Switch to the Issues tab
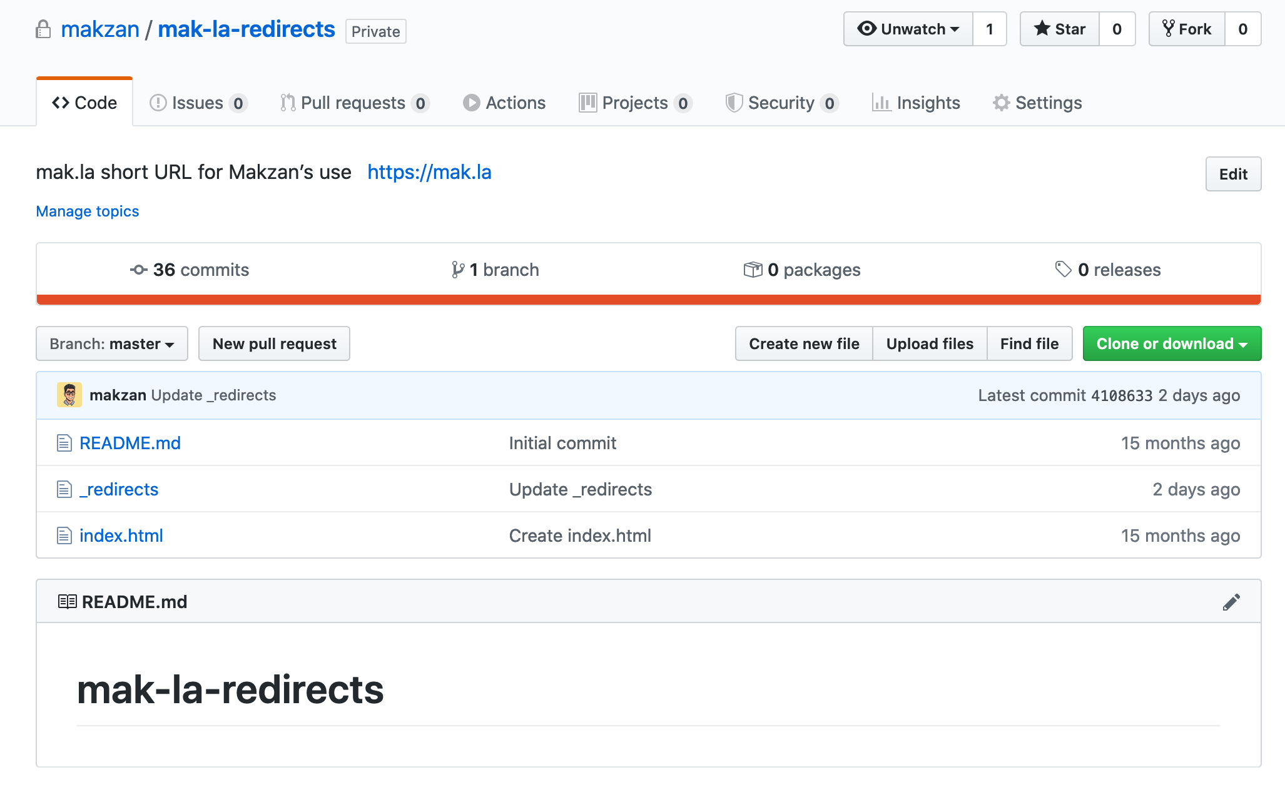The height and width of the screenshot is (792, 1285). point(198,103)
